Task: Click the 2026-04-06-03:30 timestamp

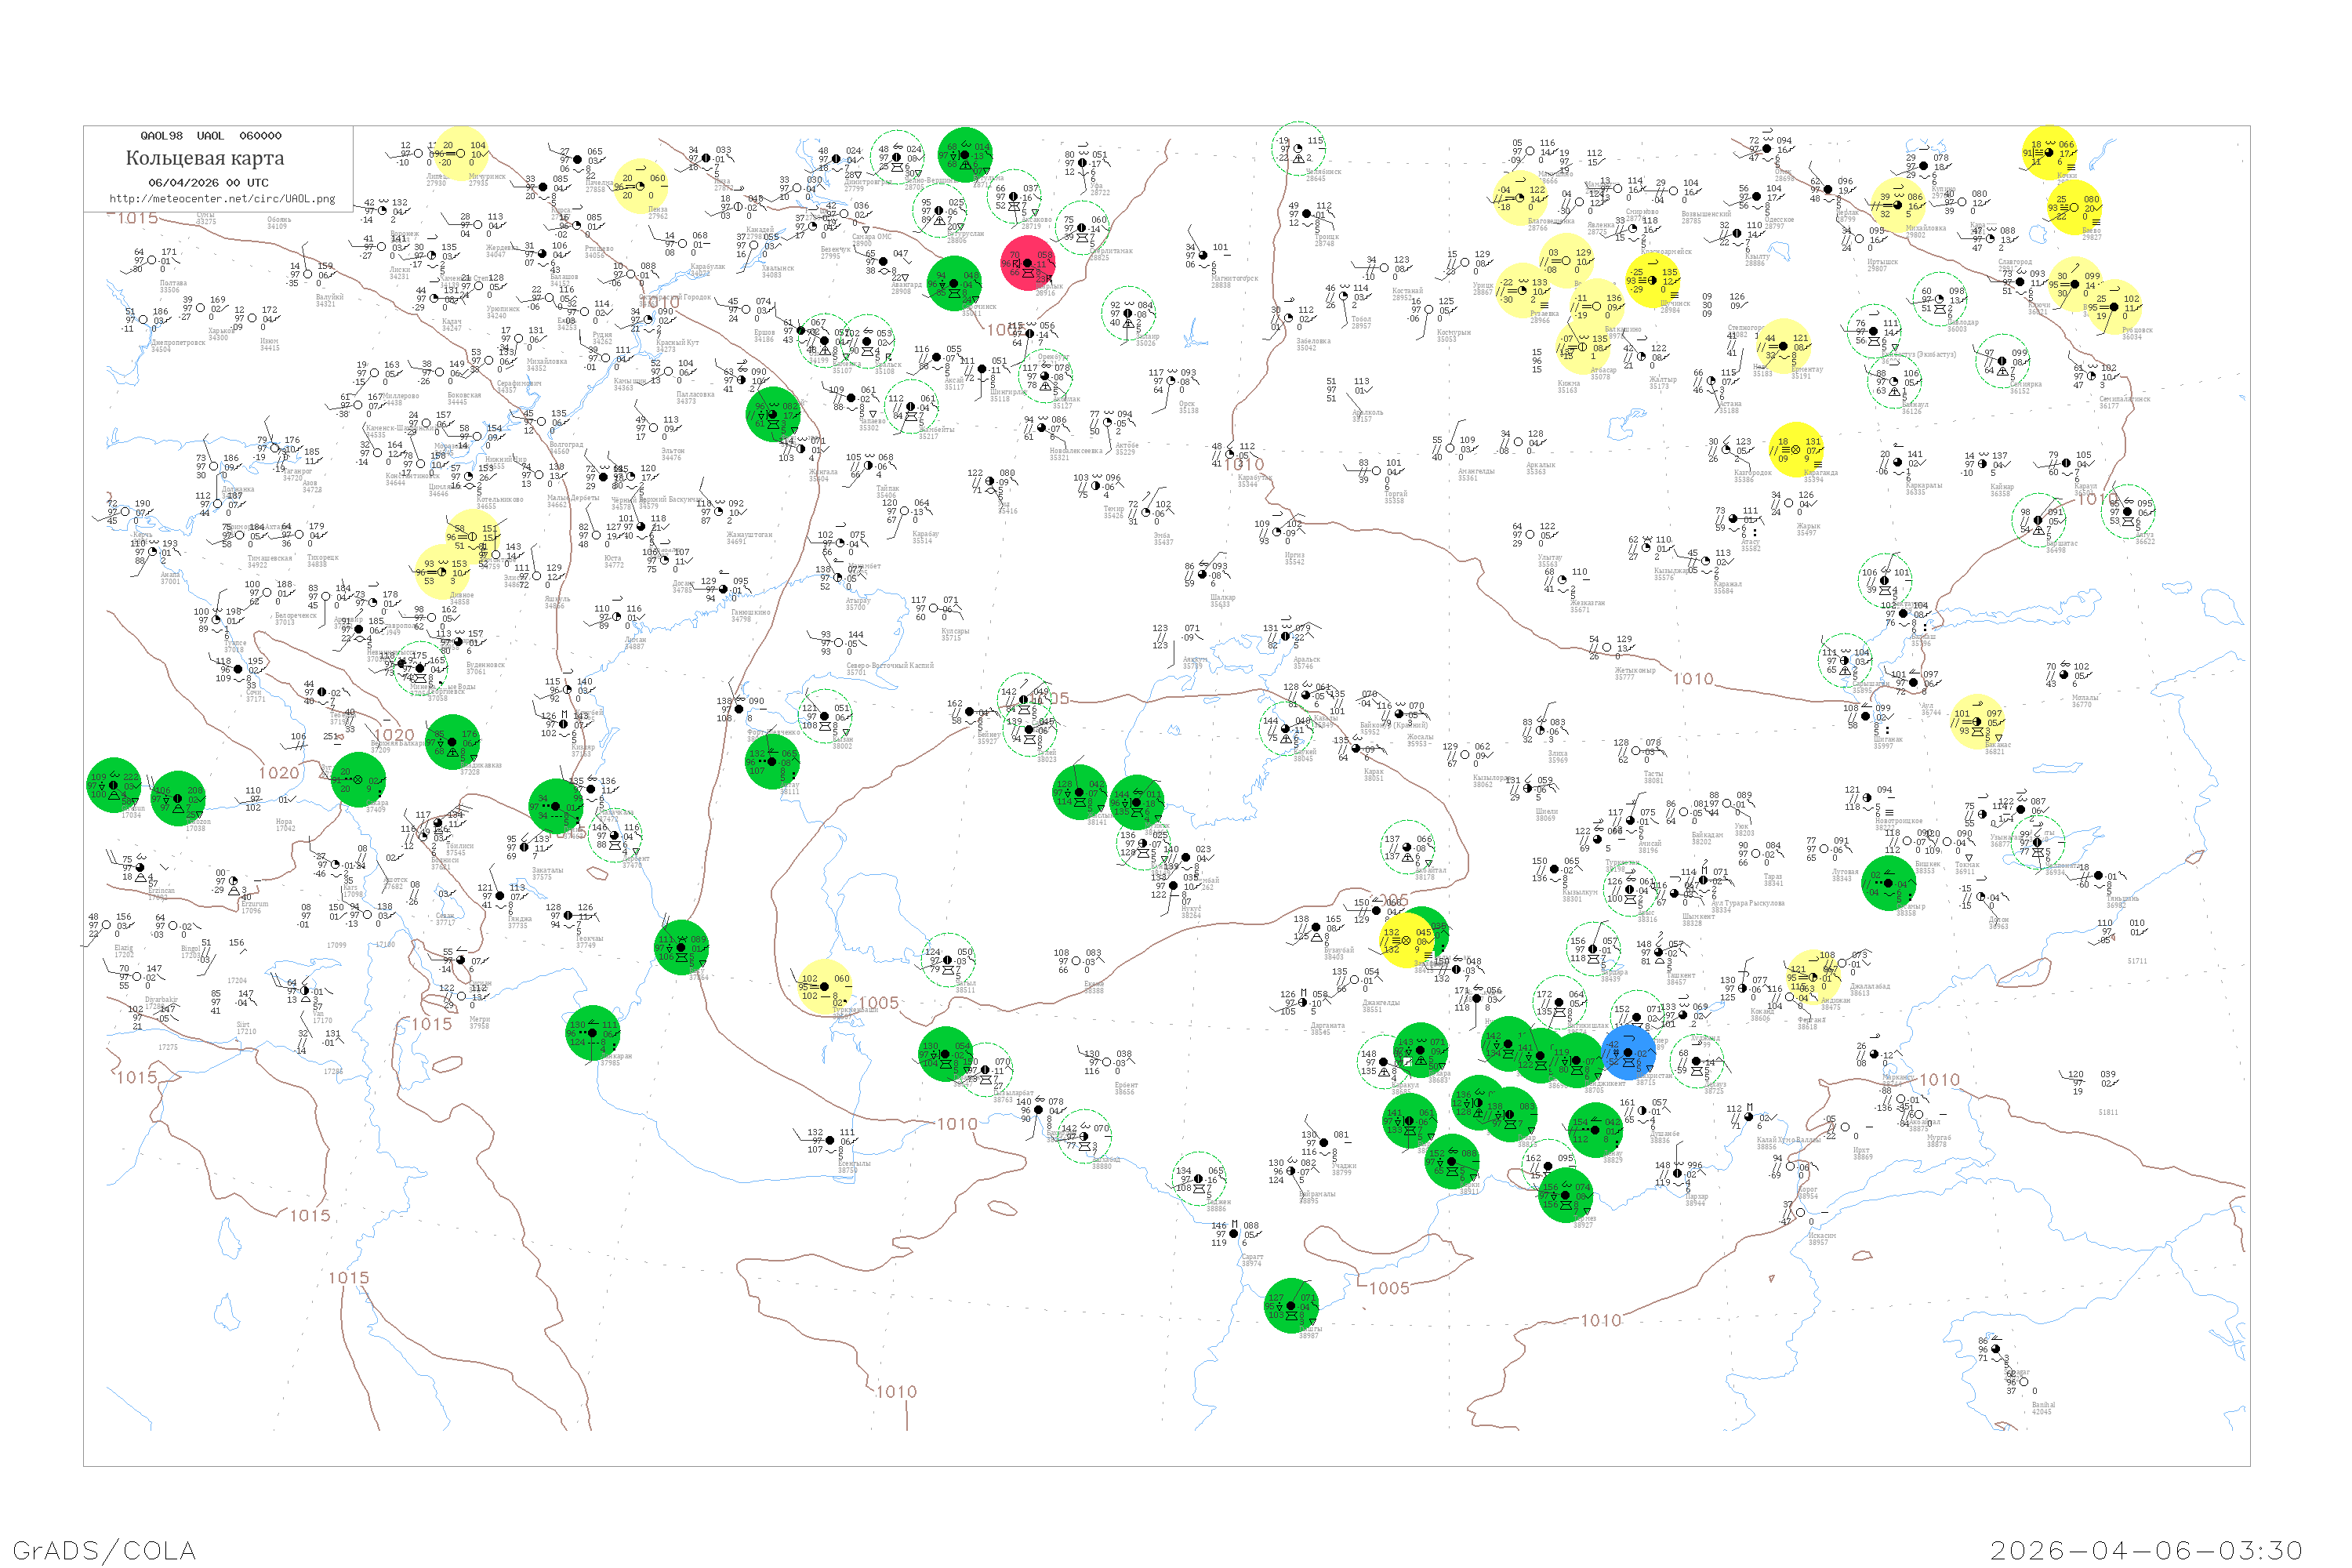Action: [x=2146, y=1550]
